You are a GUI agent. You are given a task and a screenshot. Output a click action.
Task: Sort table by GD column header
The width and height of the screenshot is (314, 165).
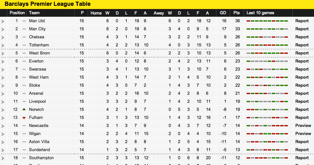[223, 13]
